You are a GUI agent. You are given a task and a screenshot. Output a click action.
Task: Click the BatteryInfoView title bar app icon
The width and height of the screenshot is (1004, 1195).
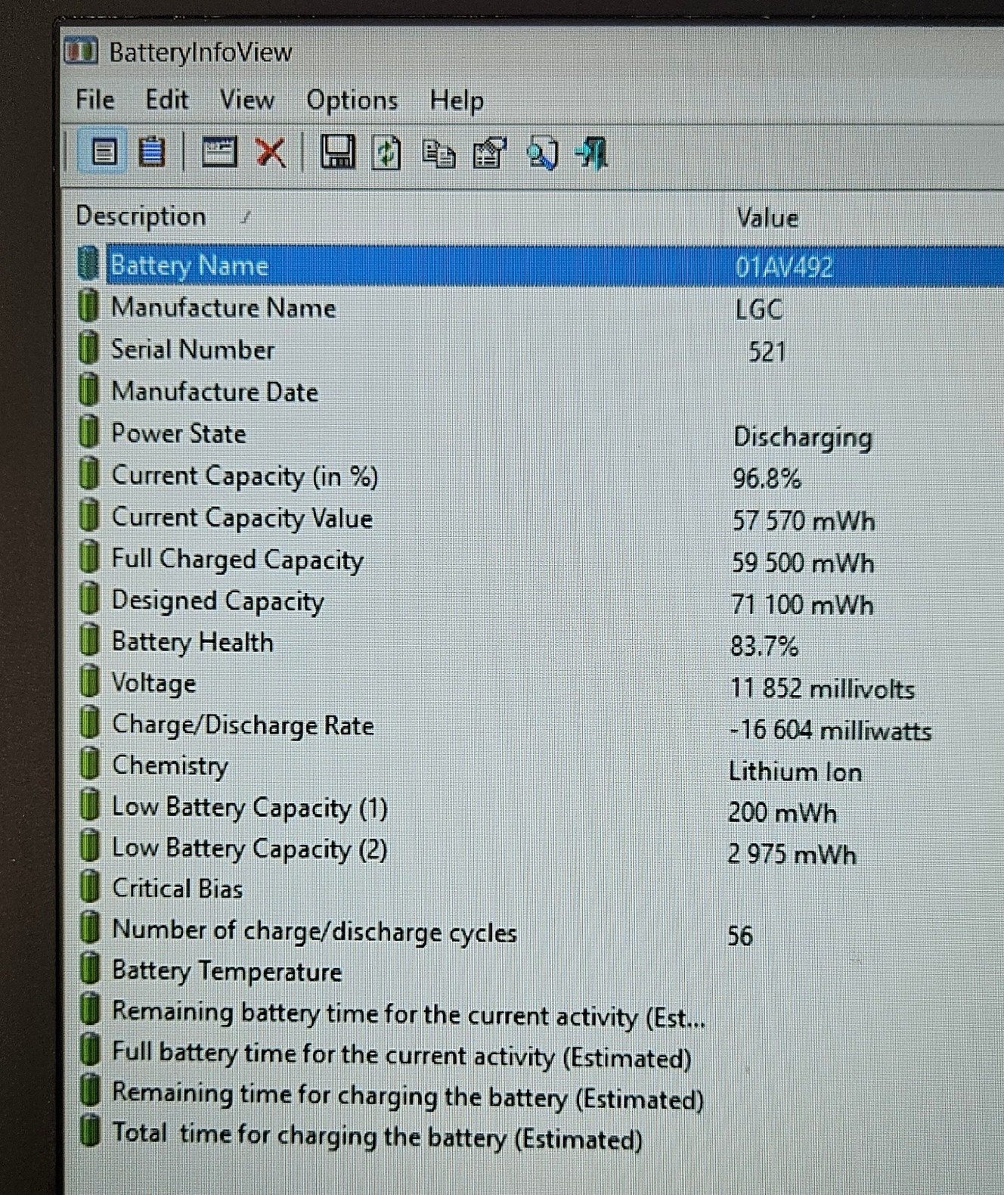pos(81,51)
